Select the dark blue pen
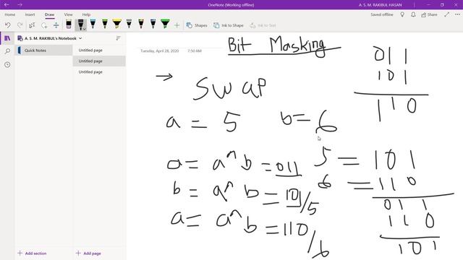The height and width of the screenshot is (260, 463). click(153, 24)
